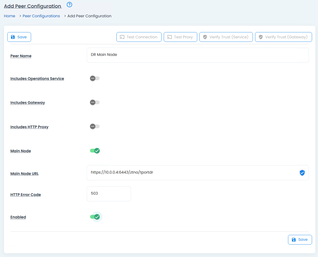318x257 pixels.
Task: Turn on Includes HTTP Proxy switch
Action: (95, 126)
